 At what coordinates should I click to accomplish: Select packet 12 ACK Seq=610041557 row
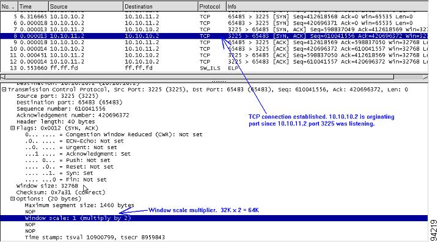[214, 62]
